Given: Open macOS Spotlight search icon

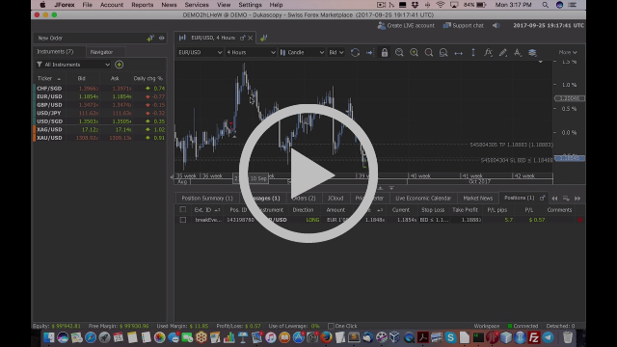Looking at the screenshot, I should [x=545, y=5].
